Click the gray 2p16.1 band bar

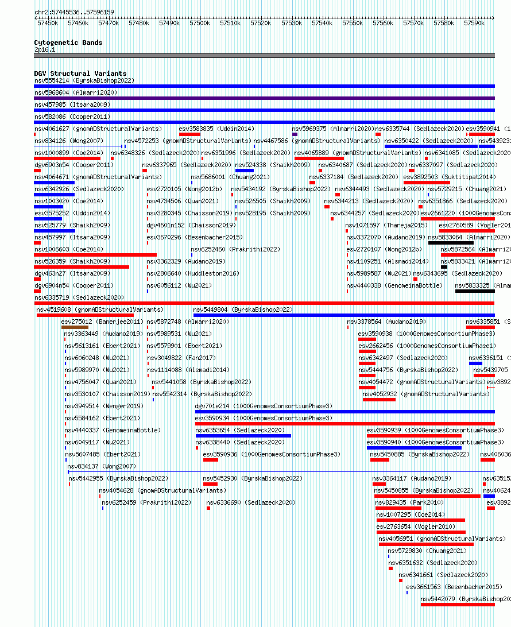(x=264, y=56)
